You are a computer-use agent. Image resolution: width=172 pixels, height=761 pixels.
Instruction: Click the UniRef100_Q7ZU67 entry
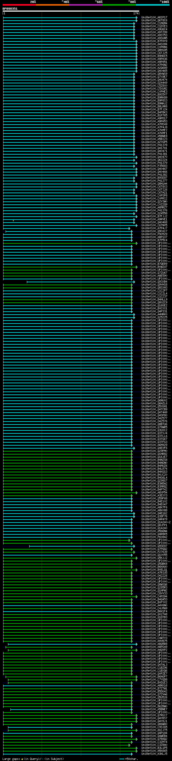154,273
